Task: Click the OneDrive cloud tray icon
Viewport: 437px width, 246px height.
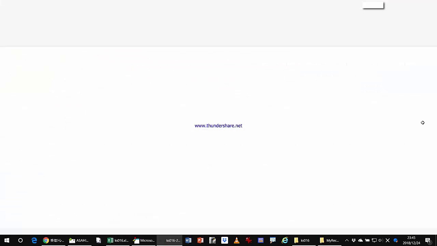Action: 361,241
